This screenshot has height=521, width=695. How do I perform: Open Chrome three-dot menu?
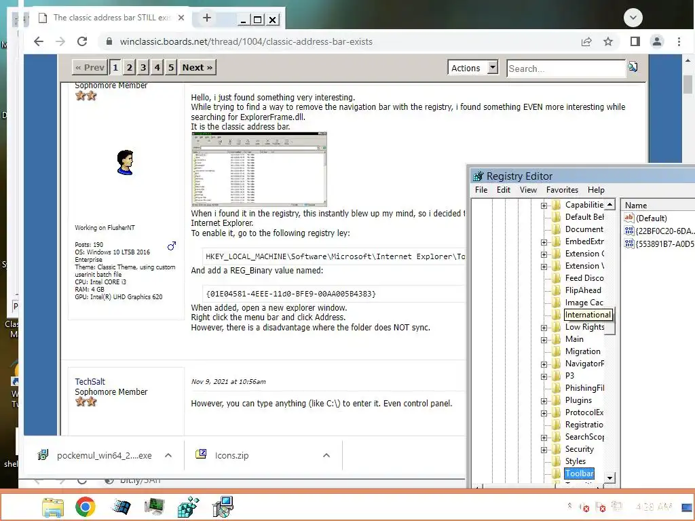[679, 41]
